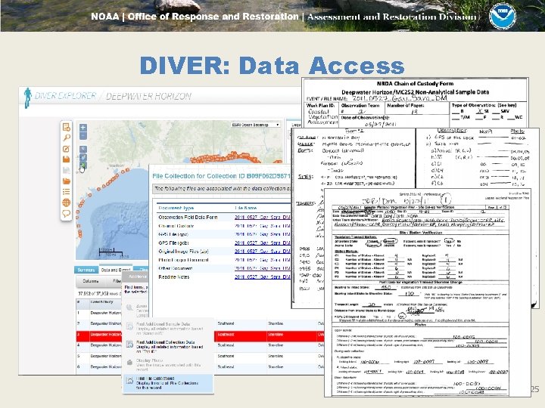Screen dimensions: 545x408
Task: Click the File Name column header
Action: [246, 208]
